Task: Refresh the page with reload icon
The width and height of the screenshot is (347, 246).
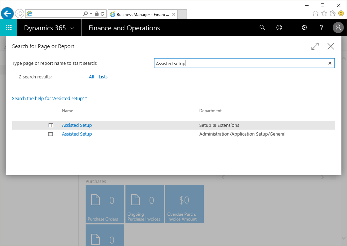Action: (102, 14)
